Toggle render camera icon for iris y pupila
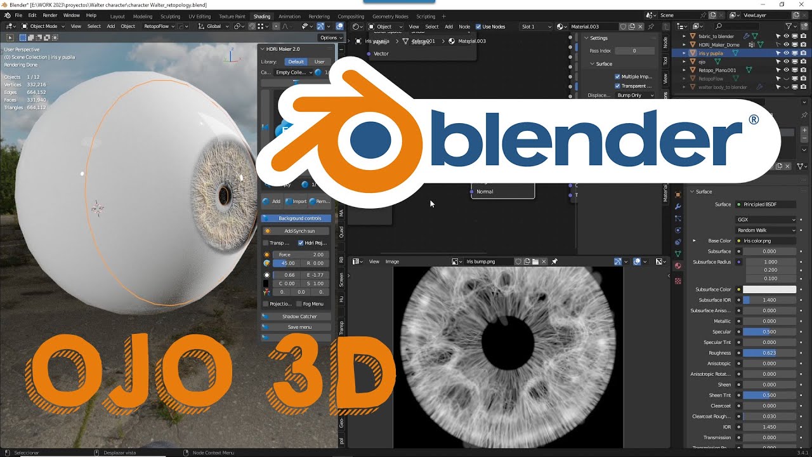The image size is (812, 457). point(802,53)
